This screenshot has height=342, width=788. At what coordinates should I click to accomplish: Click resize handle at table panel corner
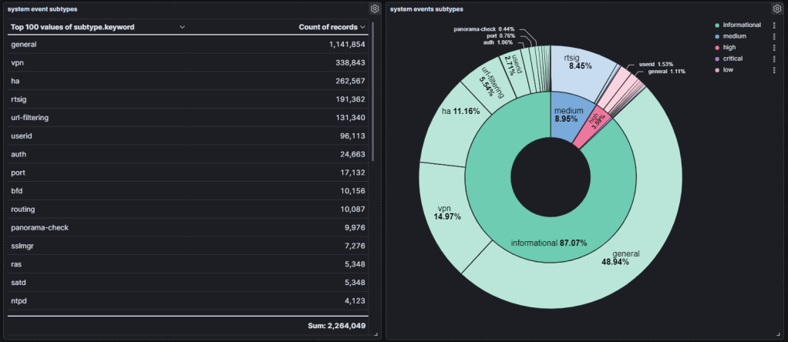tap(375, 334)
